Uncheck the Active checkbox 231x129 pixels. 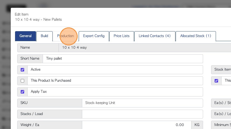coord(23,70)
